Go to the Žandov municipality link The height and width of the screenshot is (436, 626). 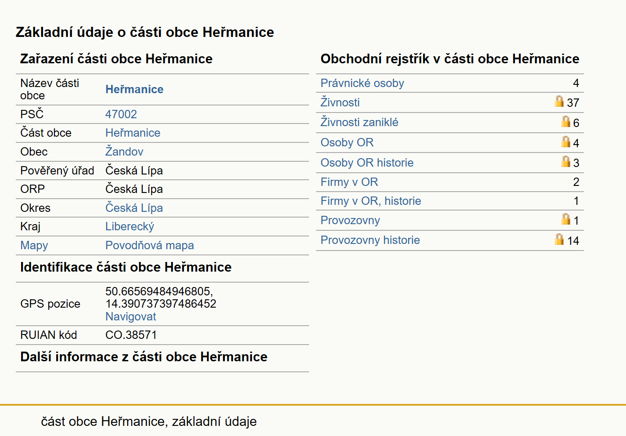coord(124,152)
